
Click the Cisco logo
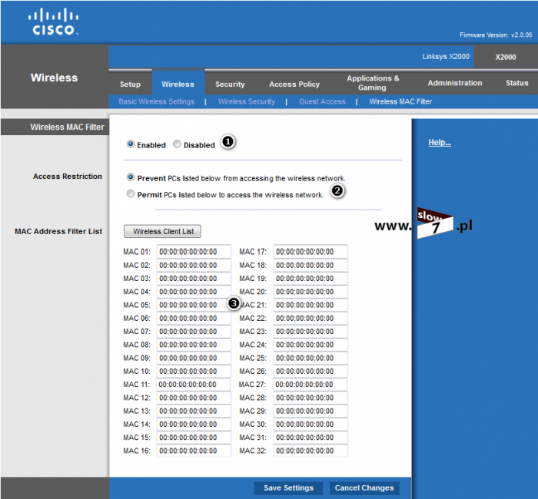coord(53,22)
